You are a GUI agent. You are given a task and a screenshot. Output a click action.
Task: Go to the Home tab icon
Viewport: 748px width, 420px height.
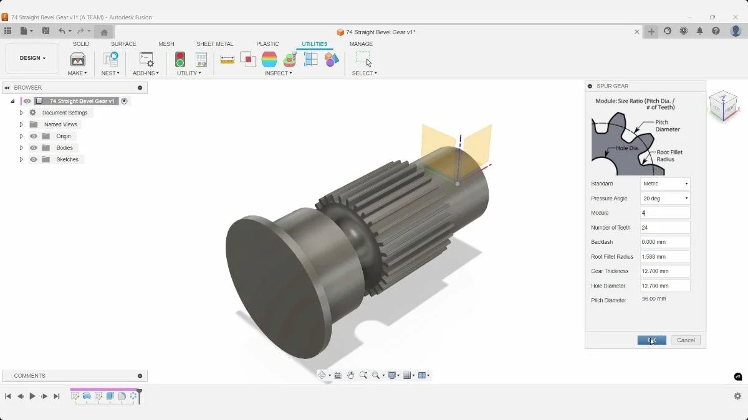[104, 32]
